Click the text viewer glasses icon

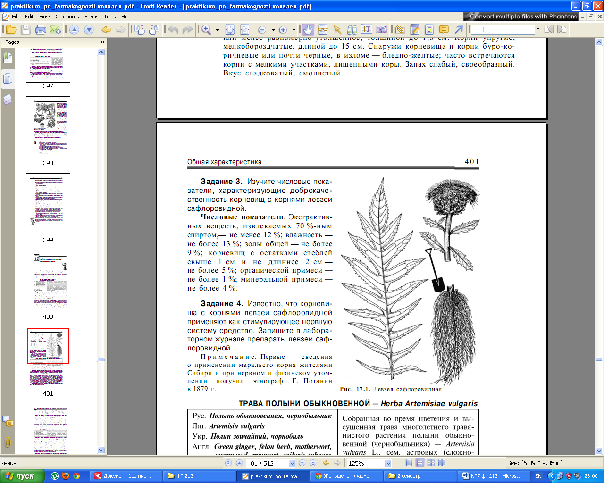pos(323,30)
